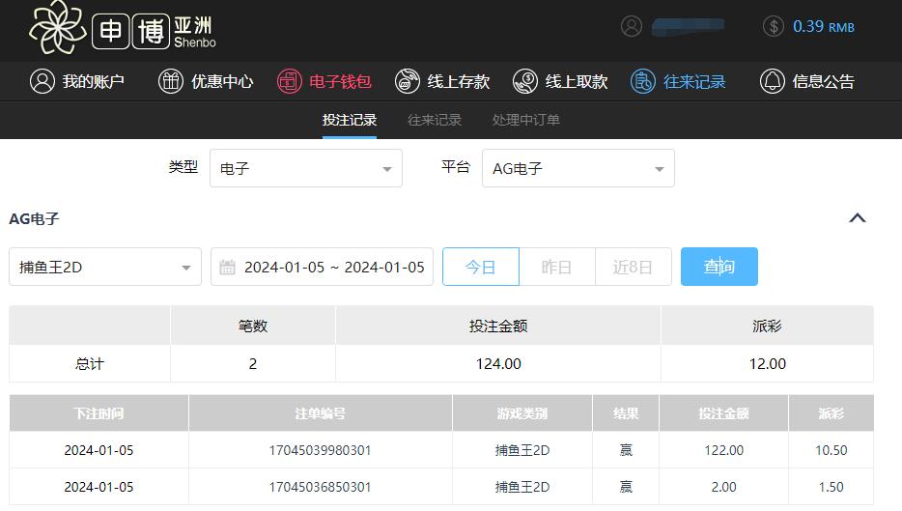902x511 pixels.
Task: Open the 平台 dropdown showing AG电子
Action: pyautogui.click(x=578, y=168)
